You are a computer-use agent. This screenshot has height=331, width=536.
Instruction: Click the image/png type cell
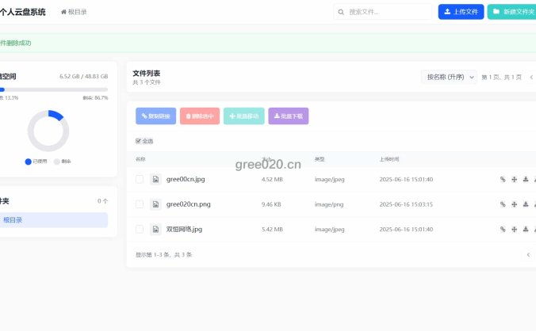click(x=329, y=204)
